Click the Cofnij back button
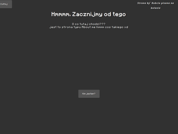Screen dimensions: 178x134 pos(6,4)
